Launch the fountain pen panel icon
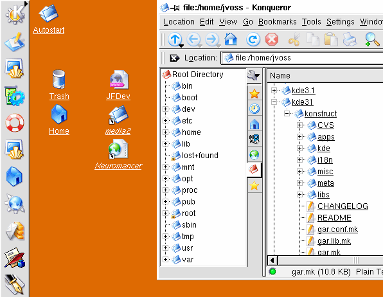Image resolution: width=383 pixels, height=297 pixels. pos(15,284)
